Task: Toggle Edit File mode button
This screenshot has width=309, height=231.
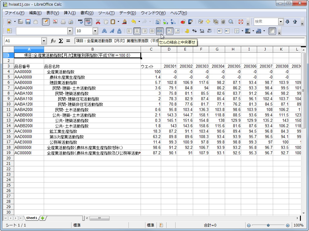Action: point(46,22)
